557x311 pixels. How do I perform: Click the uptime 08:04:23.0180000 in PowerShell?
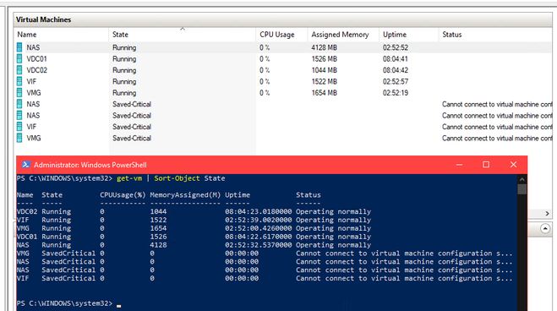point(259,211)
